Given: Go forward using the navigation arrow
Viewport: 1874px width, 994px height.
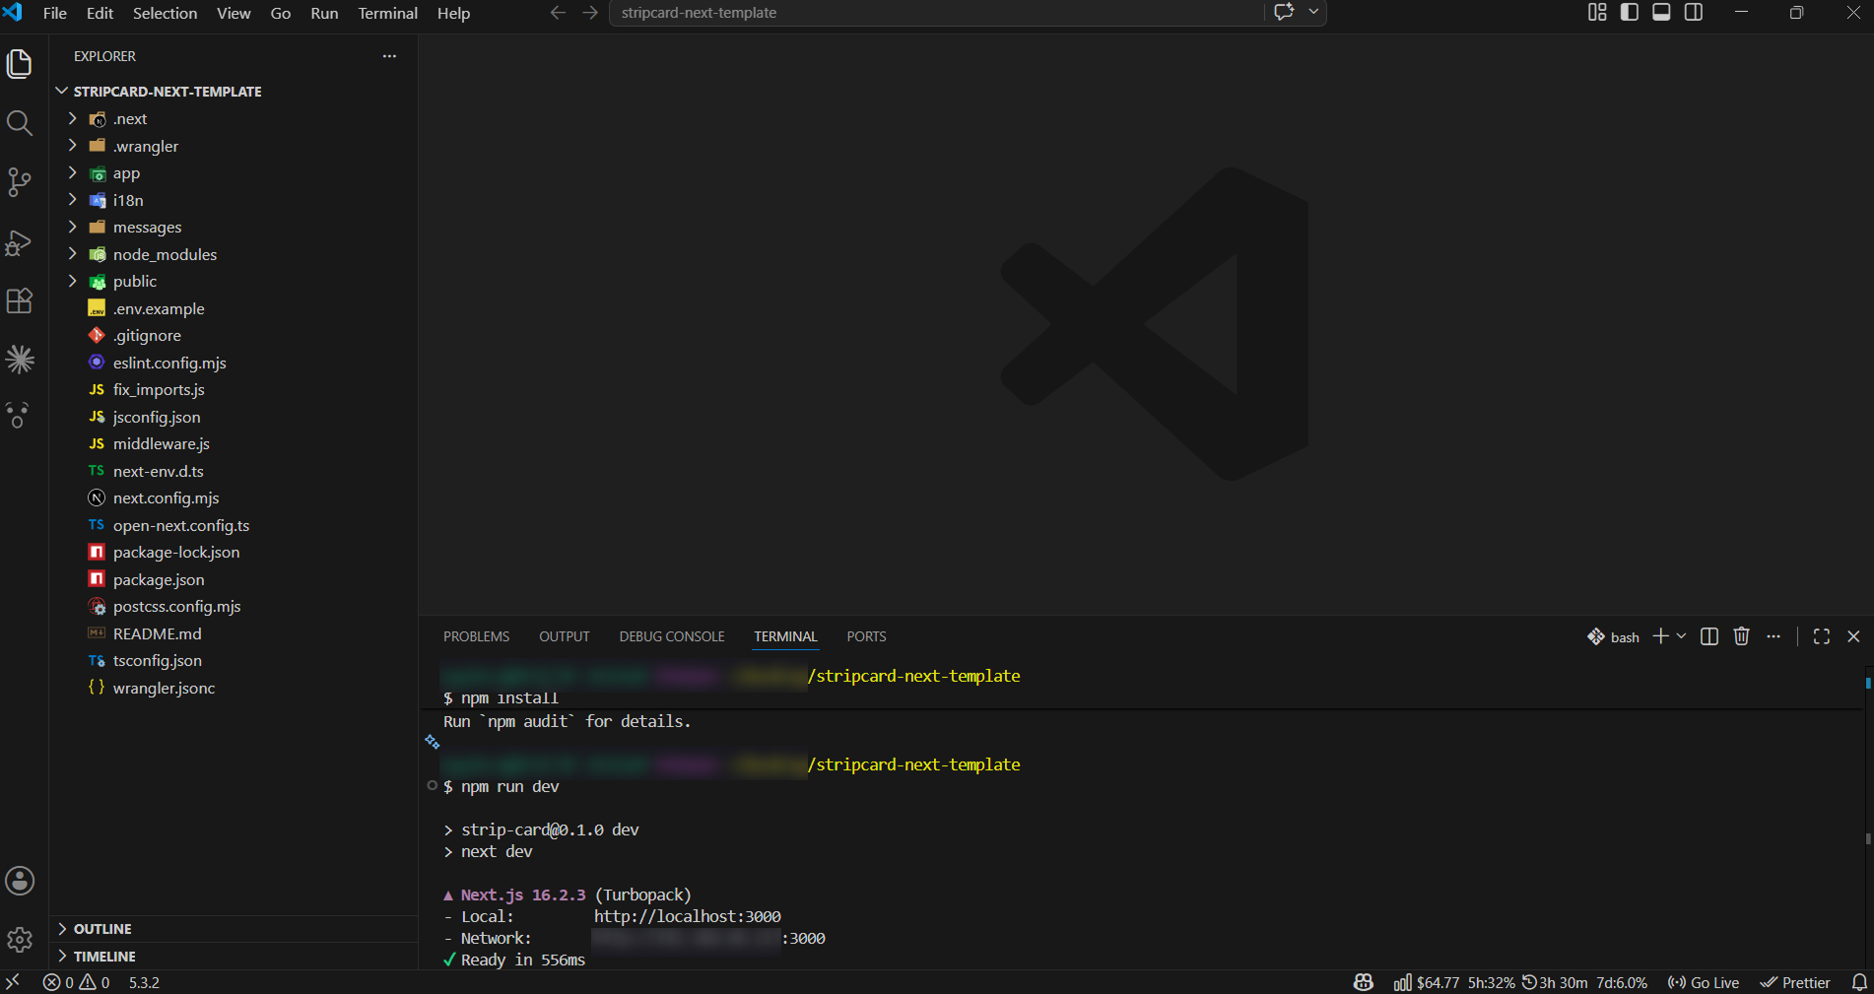Looking at the screenshot, I should pyautogui.click(x=590, y=13).
